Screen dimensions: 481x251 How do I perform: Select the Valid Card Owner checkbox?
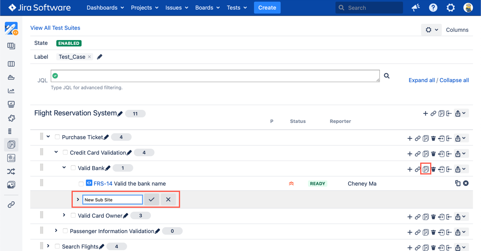pyautogui.click(x=73, y=216)
